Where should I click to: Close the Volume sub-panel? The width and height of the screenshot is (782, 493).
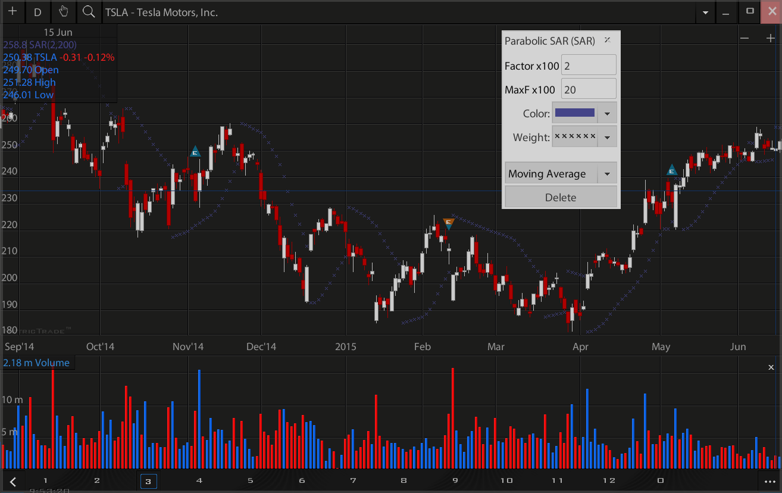click(x=771, y=367)
